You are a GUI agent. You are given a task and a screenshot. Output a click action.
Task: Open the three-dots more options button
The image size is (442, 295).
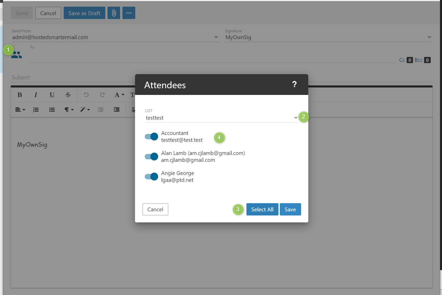click(x=129, y=13)
